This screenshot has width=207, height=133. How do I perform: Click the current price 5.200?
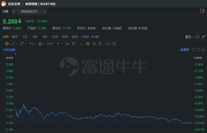[x=10, y=21]
